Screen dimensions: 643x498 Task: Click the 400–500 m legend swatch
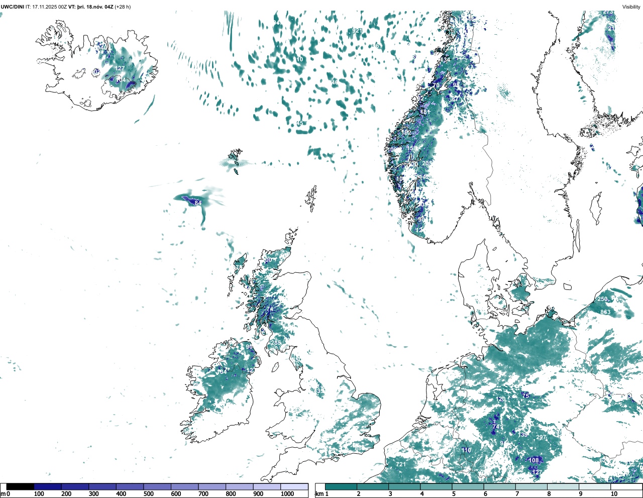pyautogui.click(x=130, y=487)
